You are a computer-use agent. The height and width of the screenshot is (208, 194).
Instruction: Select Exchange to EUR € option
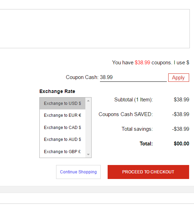[62, 115]
